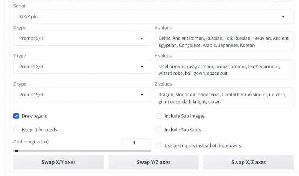Tick the Include Sub Grids checkbox
The image size is (299, 176).
[x=158, y=130]
